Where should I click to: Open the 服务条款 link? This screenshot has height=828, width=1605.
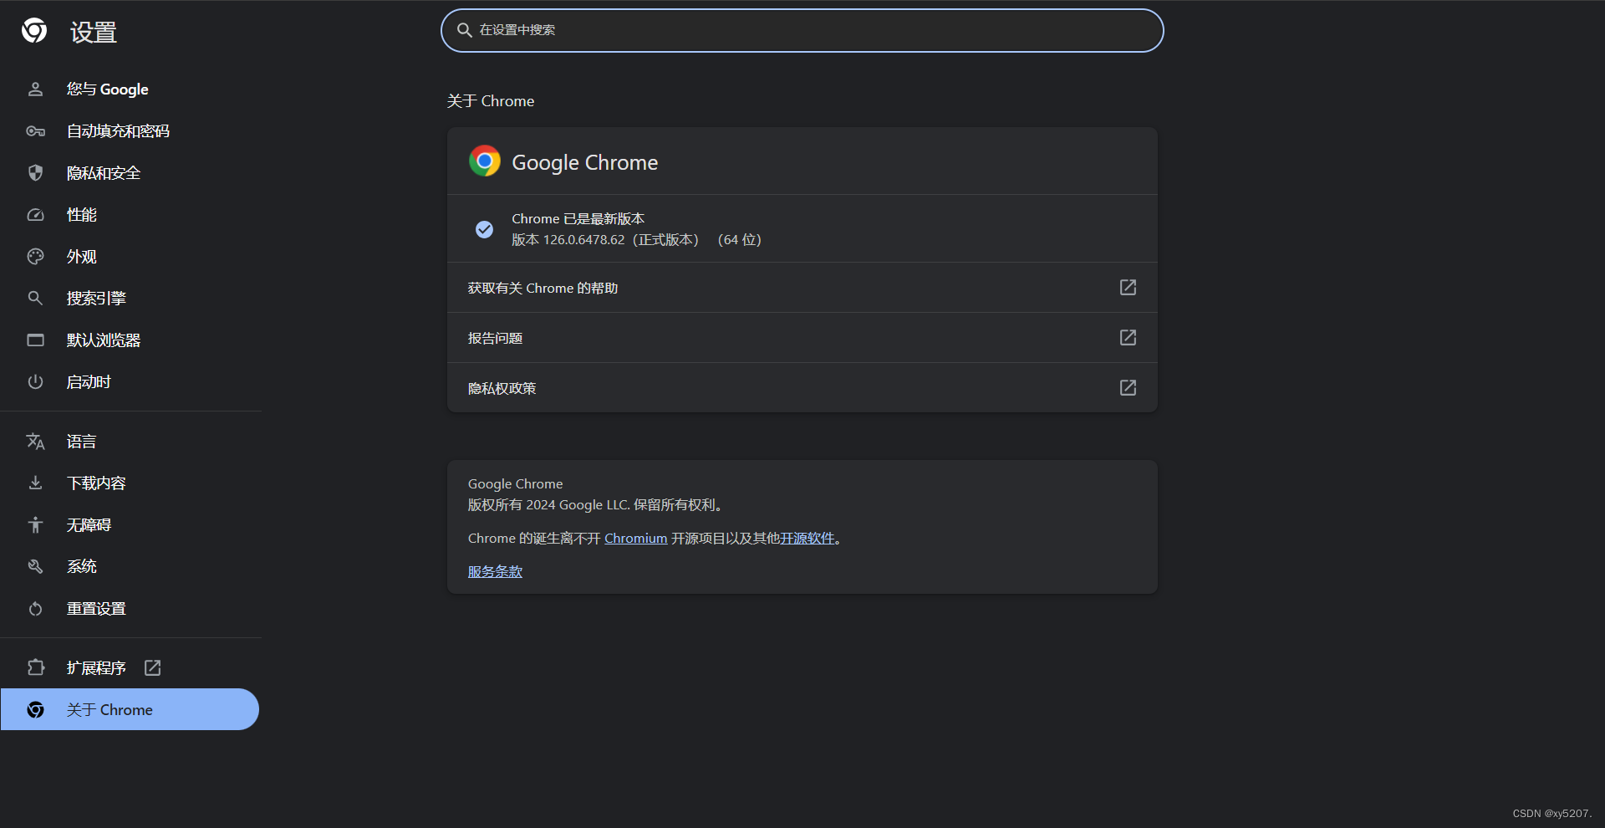click(494, 570)
